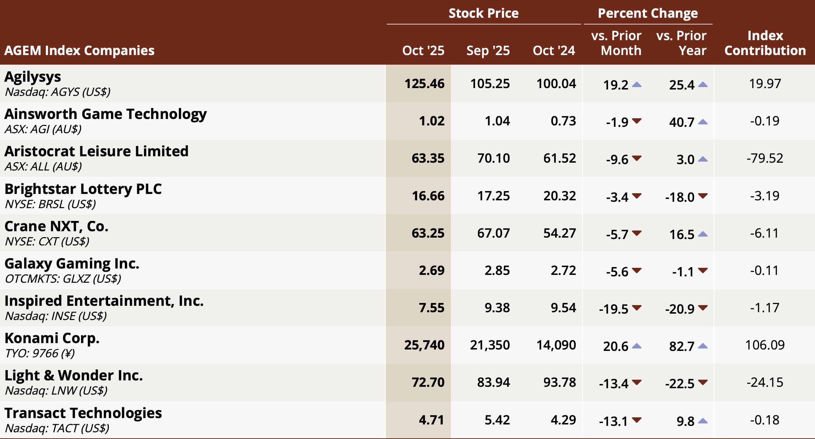The width and height of the screenshot is (815, 439).
Task: Click the Index Contribution column header
Action: point(765,43)
